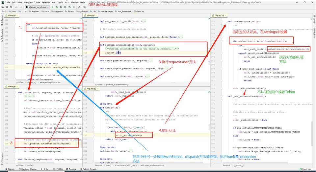Click perform_authentication() in editor breadcrumb
The image size is (316, 172).
tap(117, 85)
